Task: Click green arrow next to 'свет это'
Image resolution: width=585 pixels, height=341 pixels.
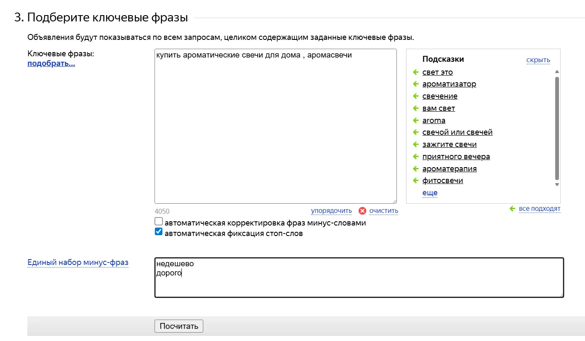Action: tap(416, 72)
